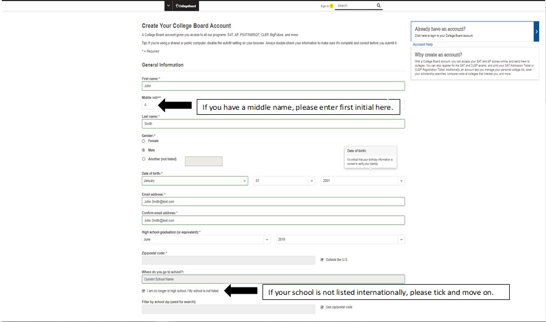Select the Male gender radio button
This screenshot has height=322, width=546.
(143, 150)
